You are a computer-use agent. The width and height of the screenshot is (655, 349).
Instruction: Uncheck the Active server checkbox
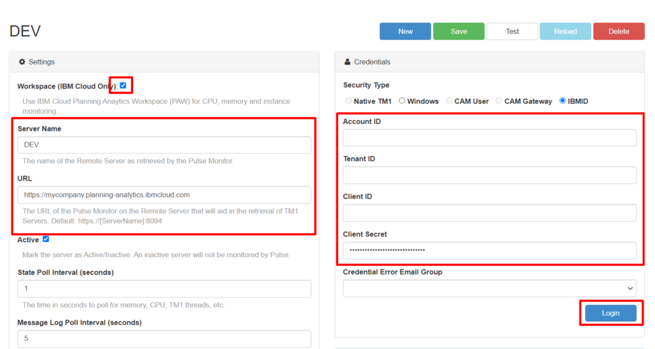(46, 239)
